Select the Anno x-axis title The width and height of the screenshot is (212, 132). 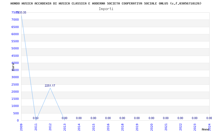(205, 129)
